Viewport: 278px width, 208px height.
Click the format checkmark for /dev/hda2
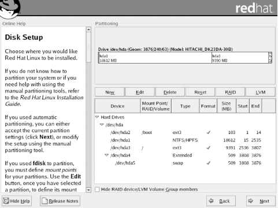coord(208,132)
